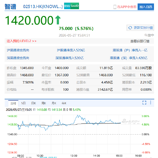Click chart axis label 1405.50
The width and height of the screenshot is (158, 158).
12,125
